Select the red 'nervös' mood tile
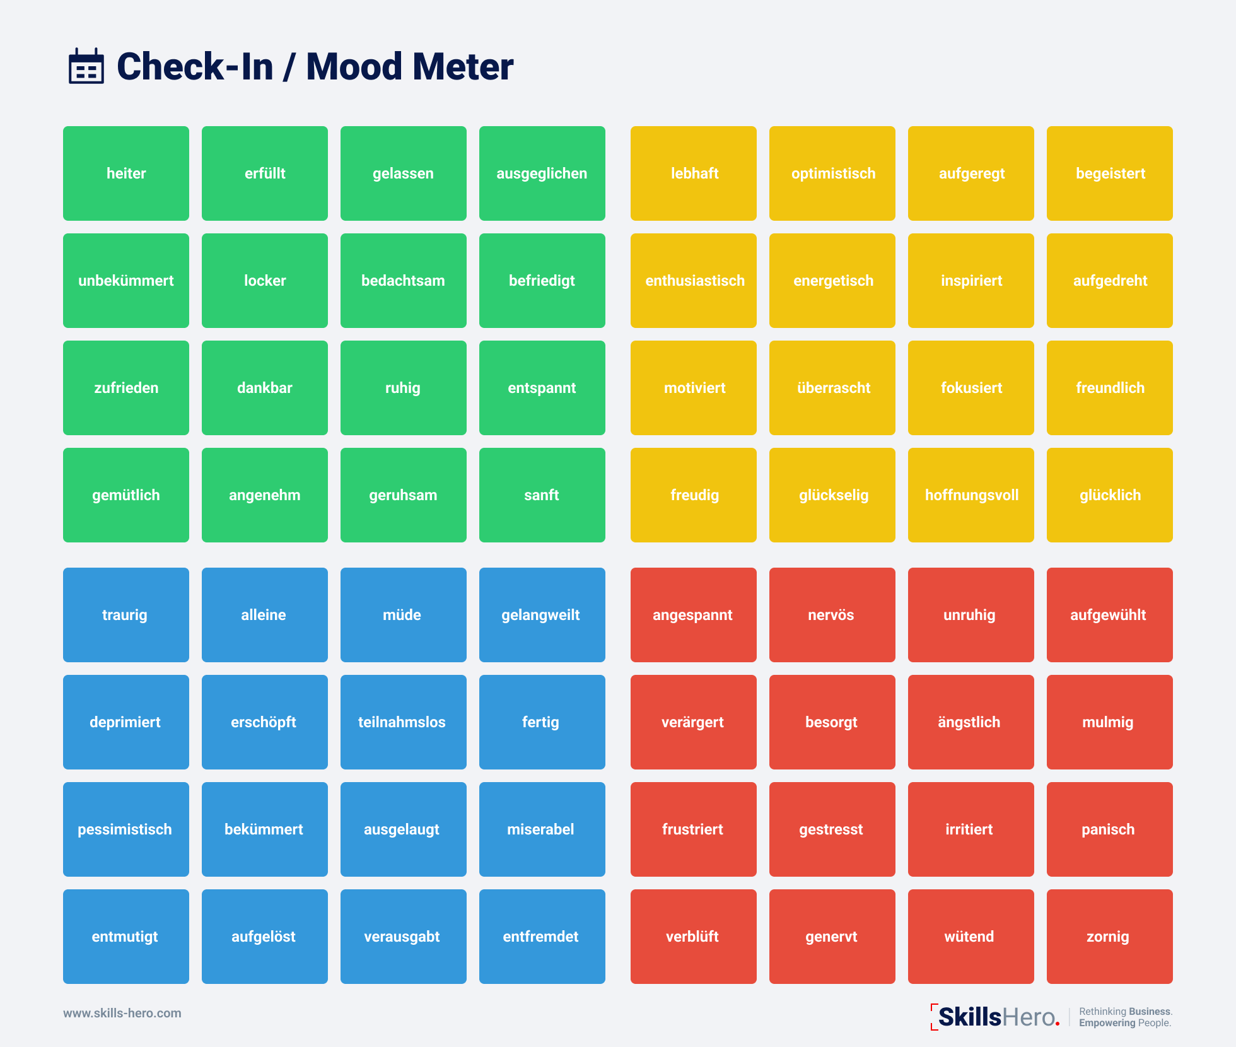The width and height of the screenshot is (1236, 1047). [x=832, y=615]
